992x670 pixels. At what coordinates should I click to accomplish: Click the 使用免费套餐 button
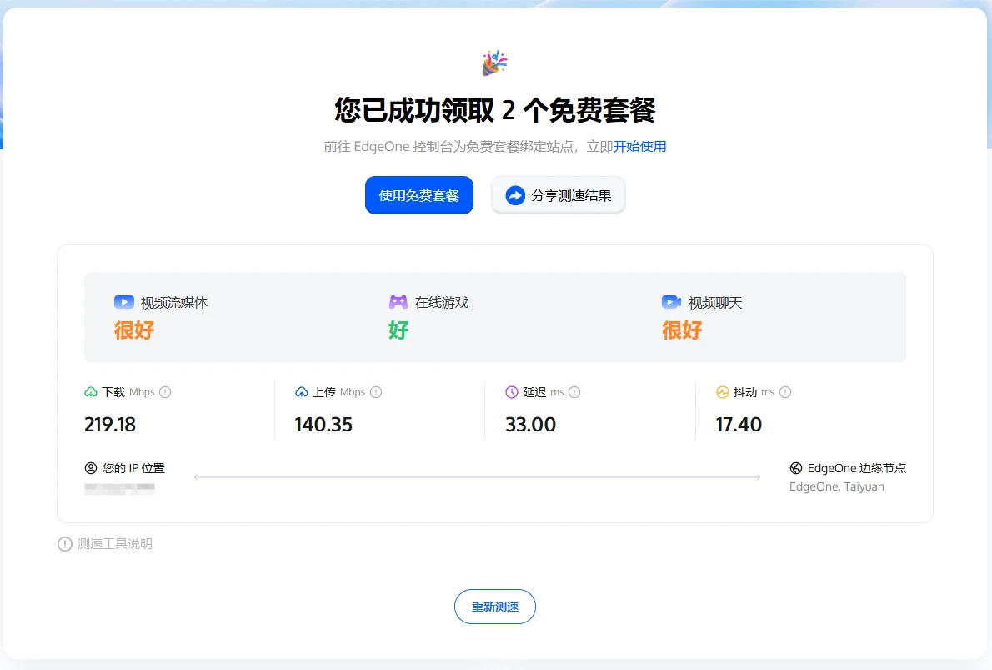[x=418, y=195]
